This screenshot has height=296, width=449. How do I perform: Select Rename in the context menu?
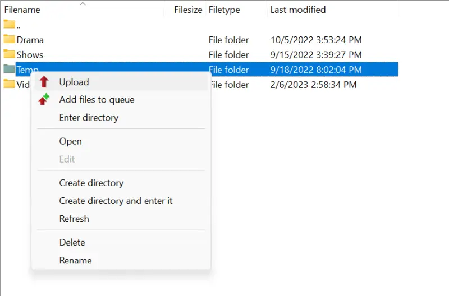click(75, 260)
